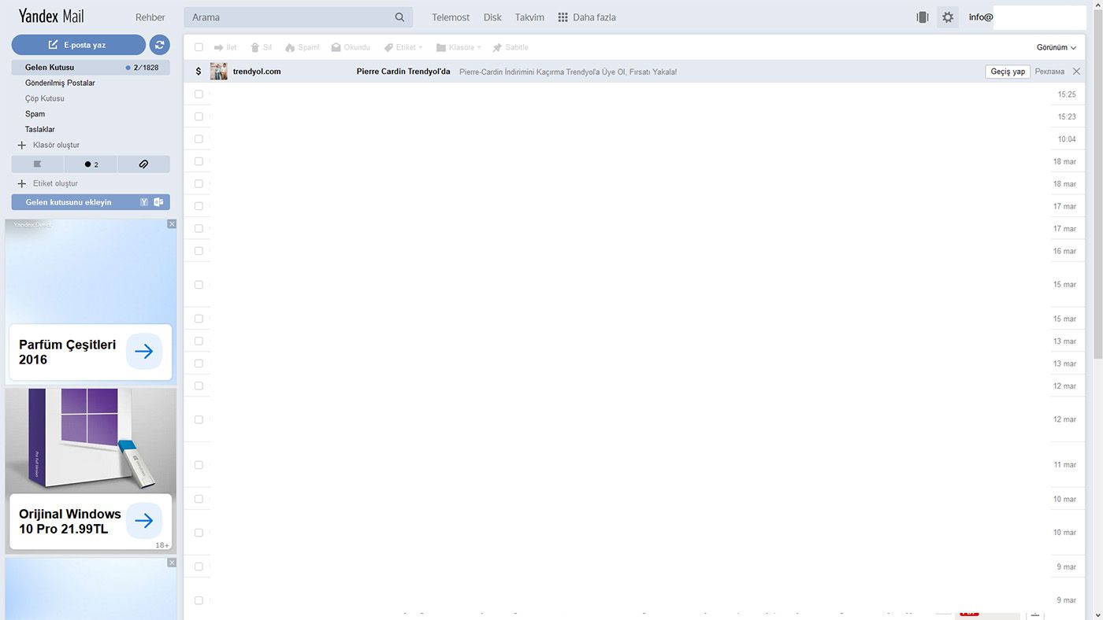Image resolution: width=1103 pixels, height=620 pixels.
Task: Click the trendyol.com sender avatar thumbnail
Action: [219, 72]
